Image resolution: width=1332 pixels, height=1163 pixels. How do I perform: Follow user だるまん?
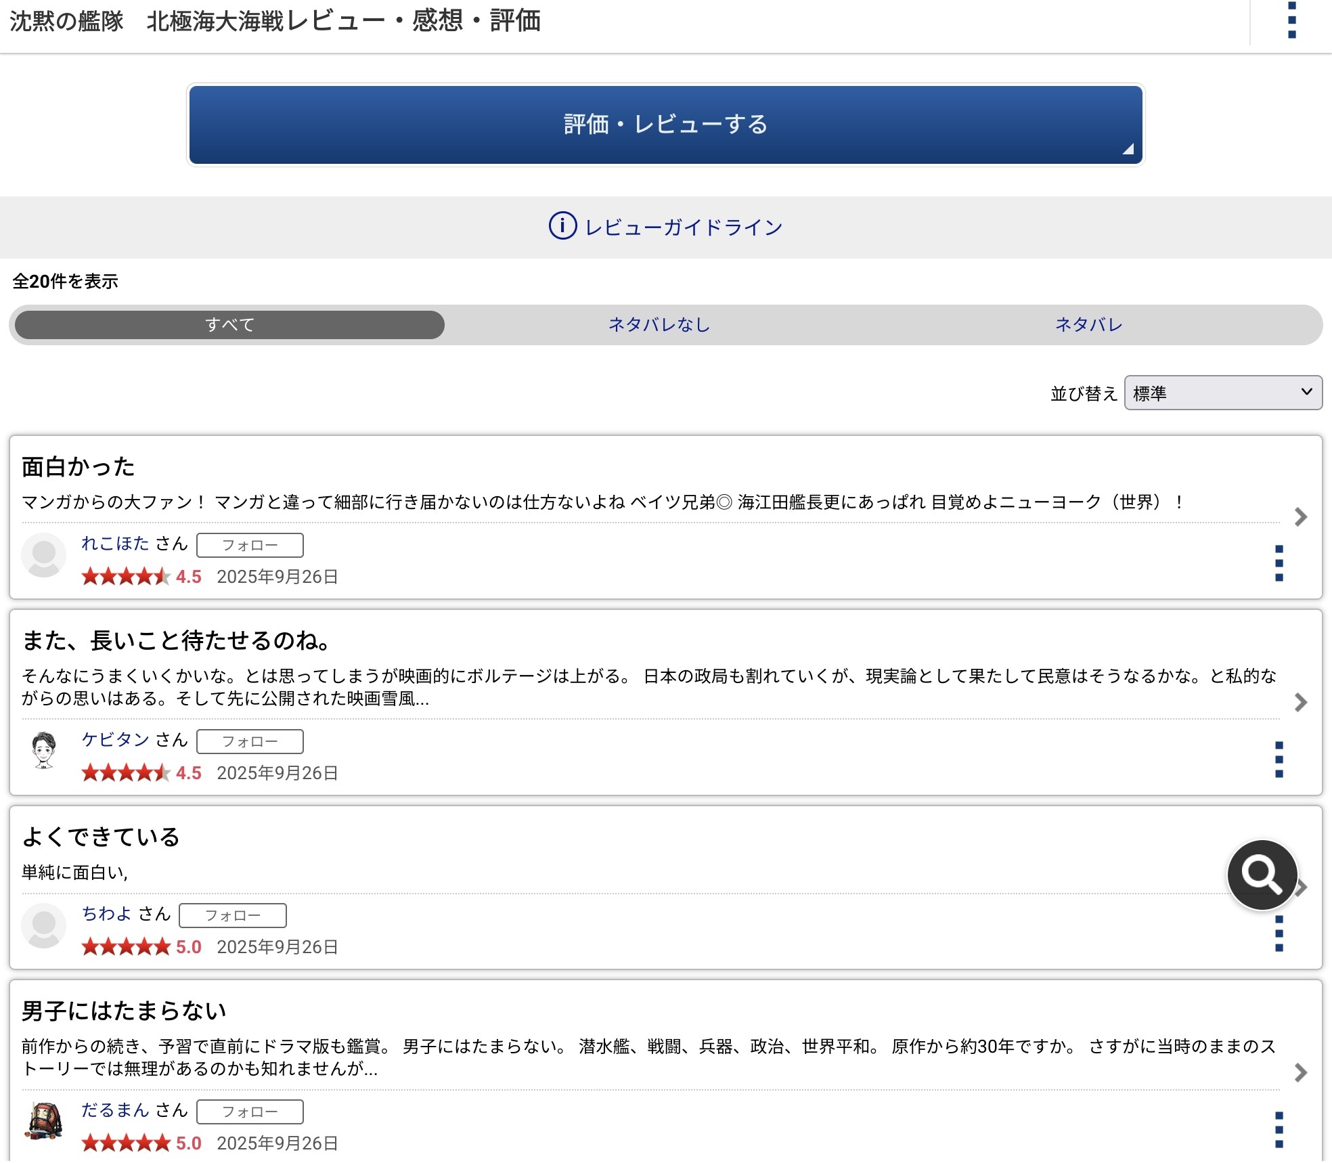[x=250, y=1112]
